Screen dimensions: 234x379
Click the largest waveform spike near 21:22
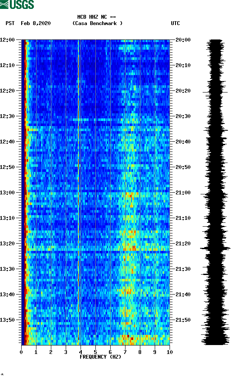point(215,248)
